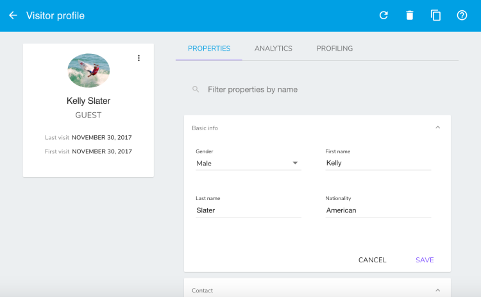Click the Kelly Slater name heading

tap(89, 101)
